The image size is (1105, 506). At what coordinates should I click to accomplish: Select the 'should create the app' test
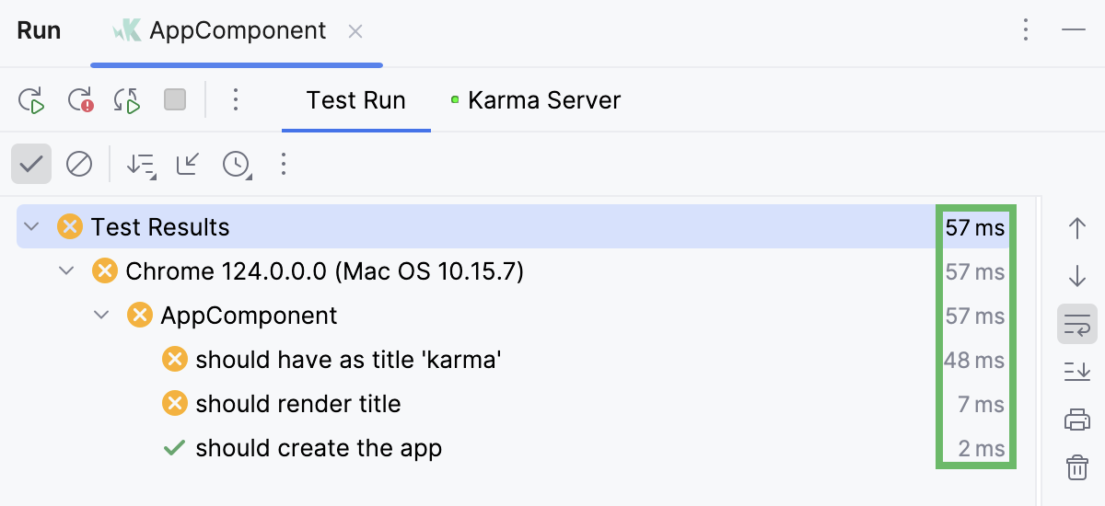pyautogui.click(x=318, y=448)
